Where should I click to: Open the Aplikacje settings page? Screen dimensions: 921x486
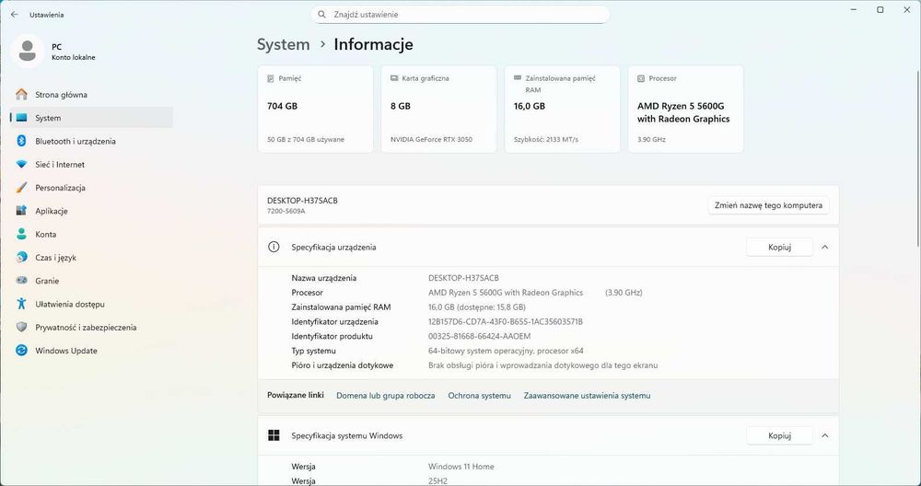point(91,211)
